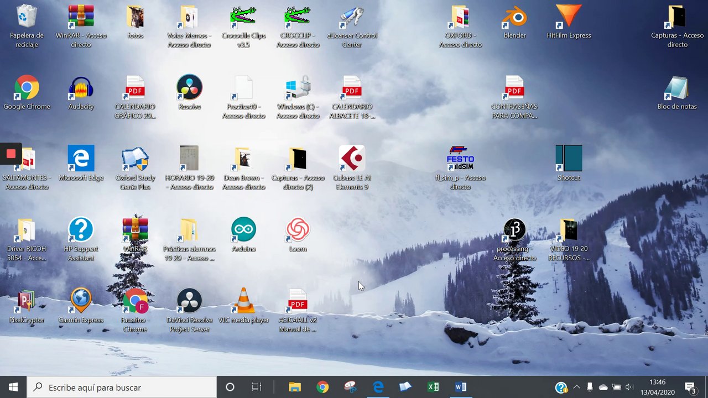708x398 pixels.
Task: Open eLicenser Control Center
Action: point(352,26)
